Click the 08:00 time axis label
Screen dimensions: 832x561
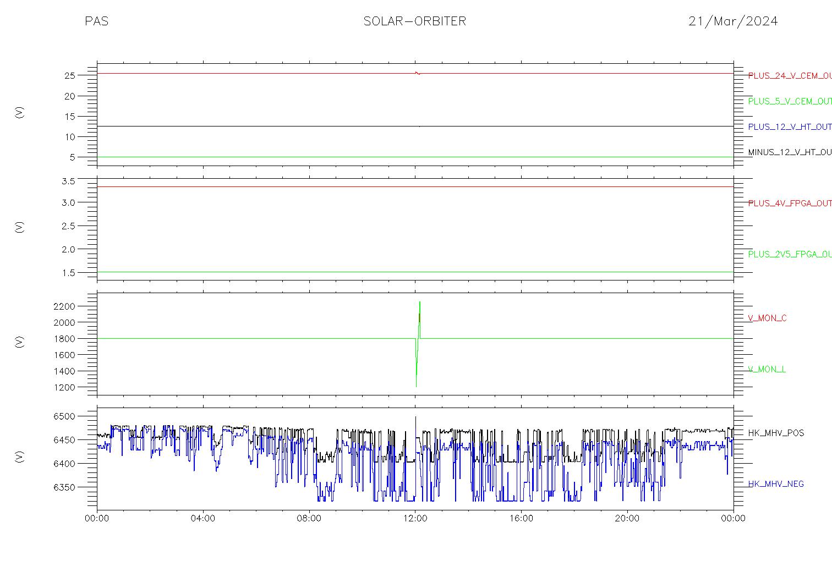click(309, 518)
